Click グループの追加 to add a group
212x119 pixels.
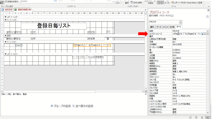61,106
